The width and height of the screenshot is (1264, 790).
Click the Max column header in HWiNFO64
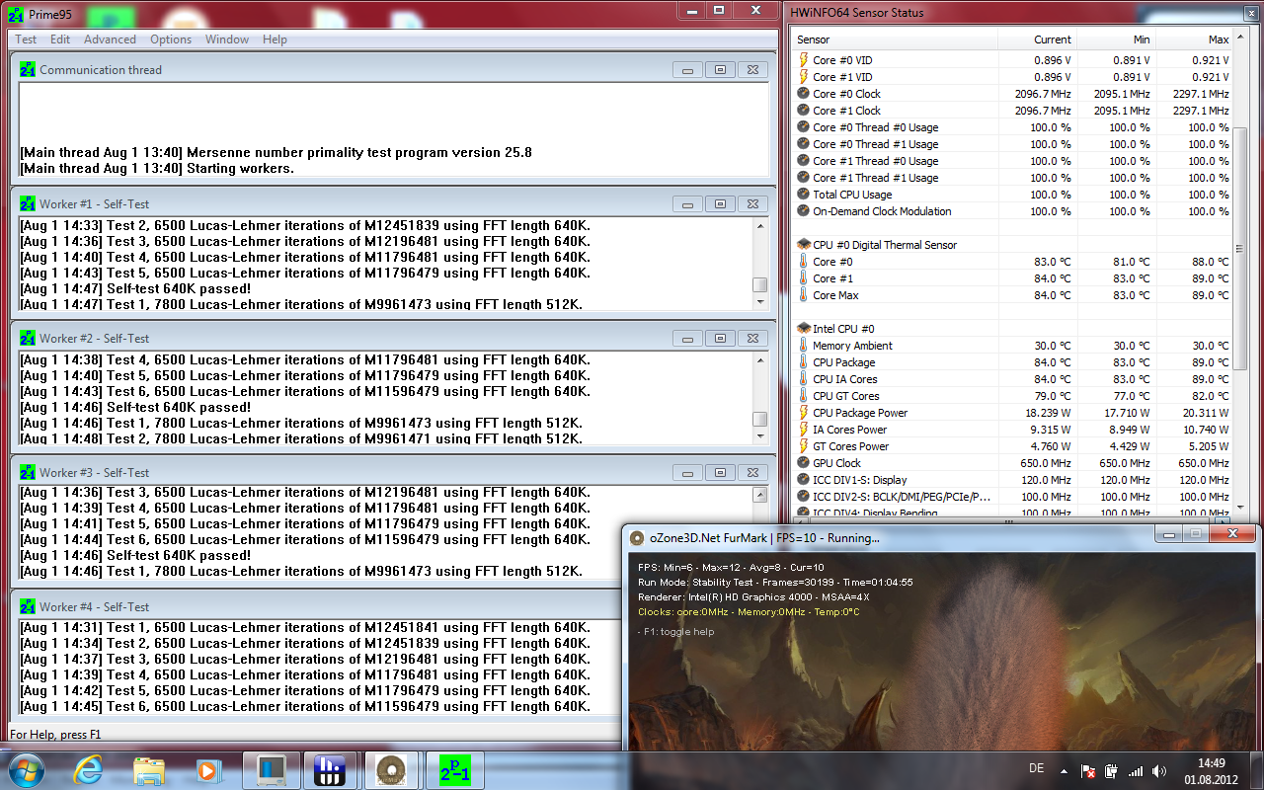pos(1194,39)
